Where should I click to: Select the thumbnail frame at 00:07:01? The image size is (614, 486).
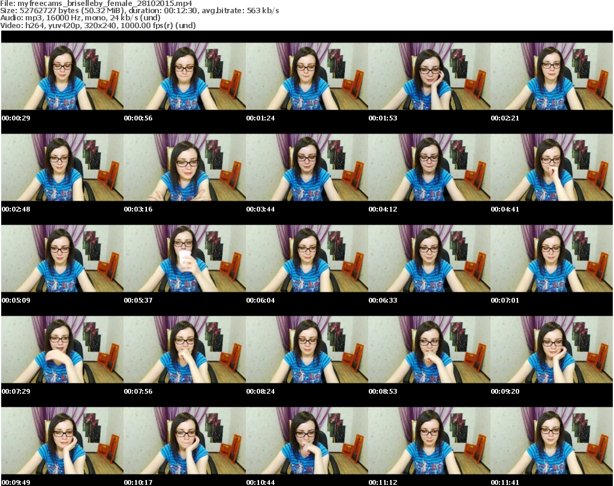tap(552, 258)
